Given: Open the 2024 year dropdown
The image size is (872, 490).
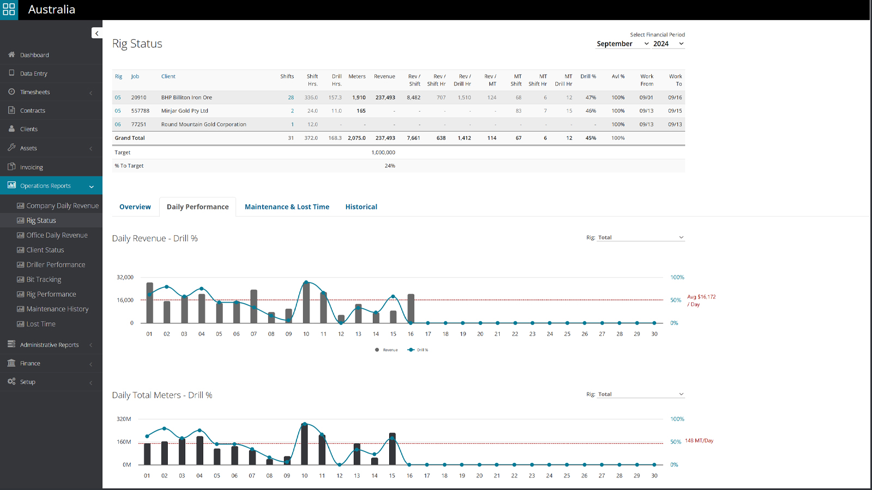Looking at the screenshot, I should (668, 44).
